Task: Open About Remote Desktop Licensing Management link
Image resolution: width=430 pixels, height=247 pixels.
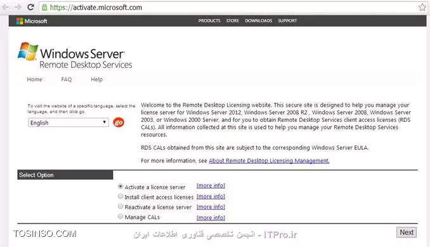Action: [269, 161]
